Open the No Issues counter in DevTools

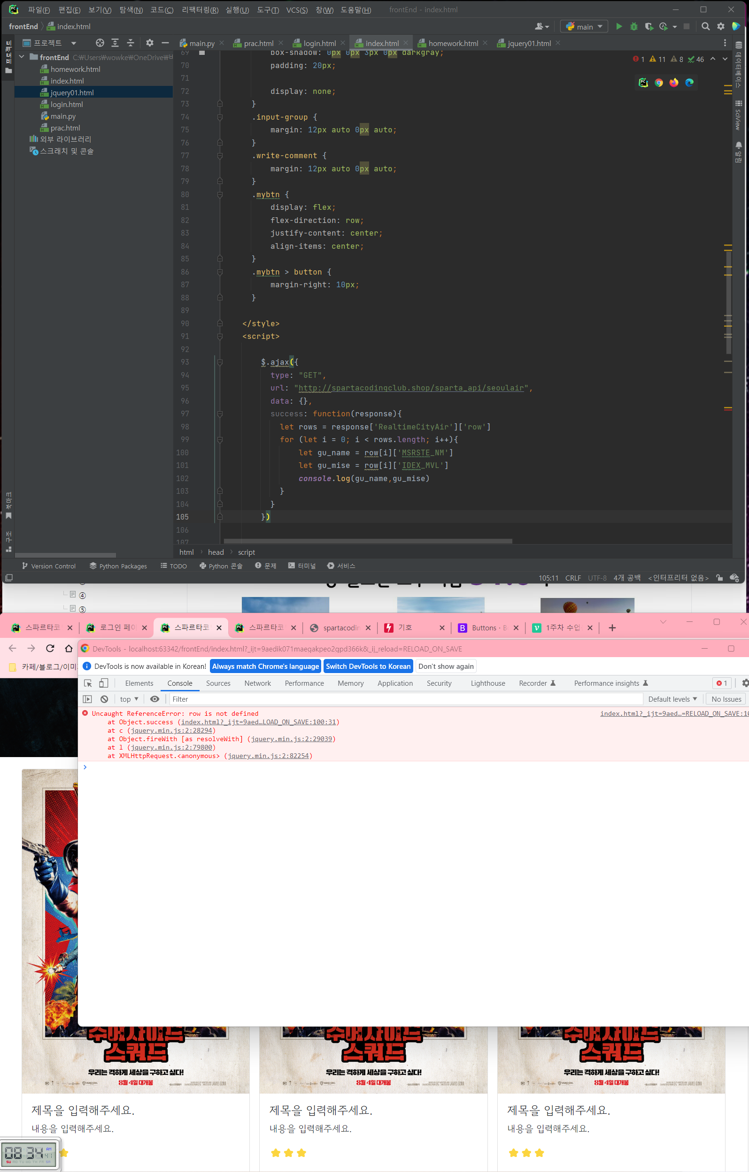click(x=726, y=699)
